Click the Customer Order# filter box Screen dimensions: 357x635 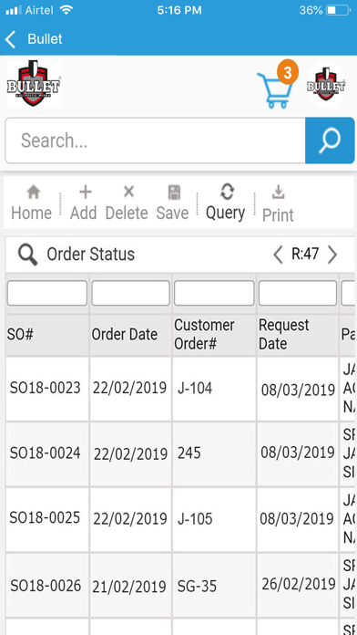[x=214, y=293]
